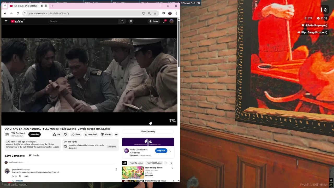Dislike the @rossibalasi comment

click(20, 176)
